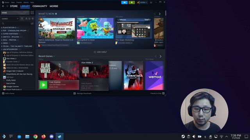250x140 pixels.
Task: Select Fall Guys in the game list
Action: click(x=10, y=77)
